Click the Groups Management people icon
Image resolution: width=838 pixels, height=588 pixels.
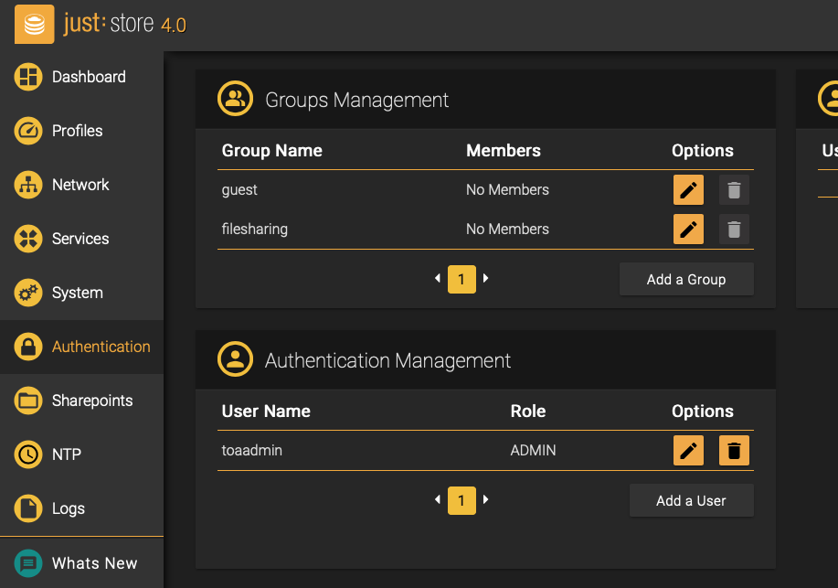(235, 99)
